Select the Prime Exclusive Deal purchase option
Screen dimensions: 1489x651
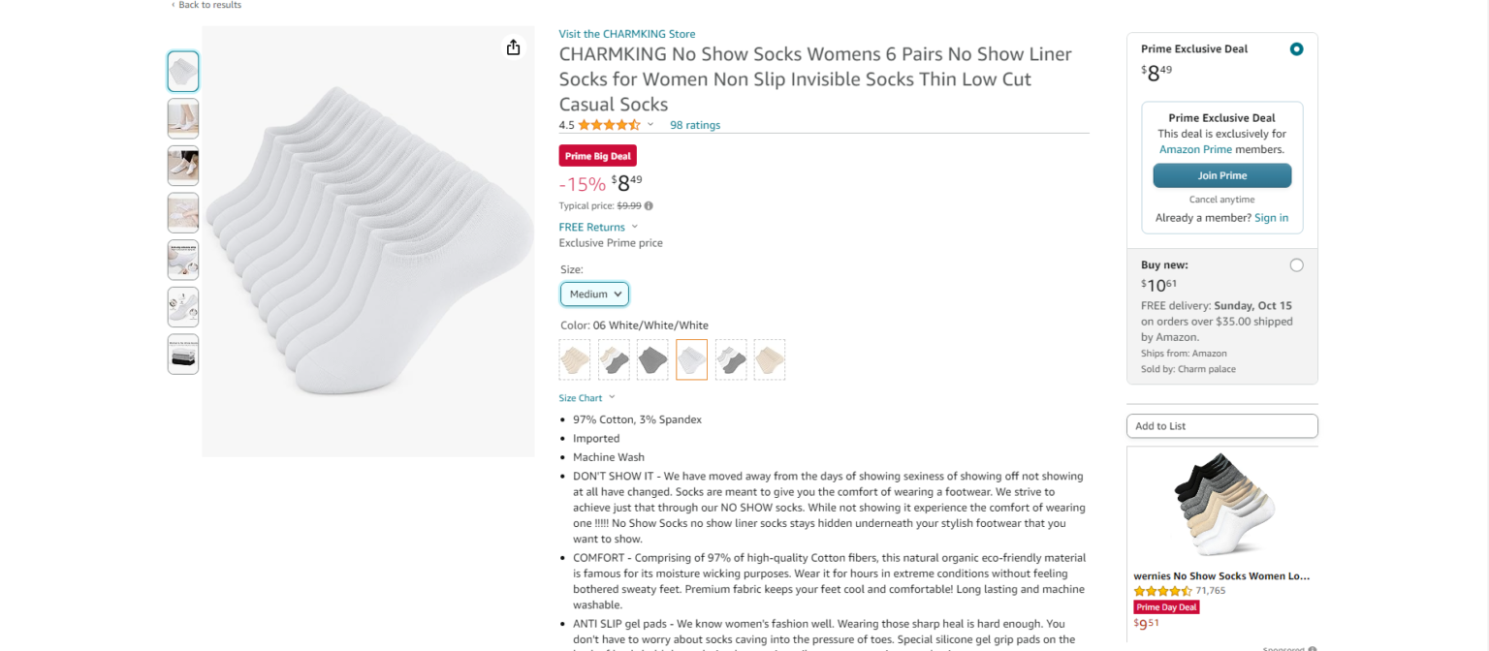pyautogui.click(x=1296, y=48)
